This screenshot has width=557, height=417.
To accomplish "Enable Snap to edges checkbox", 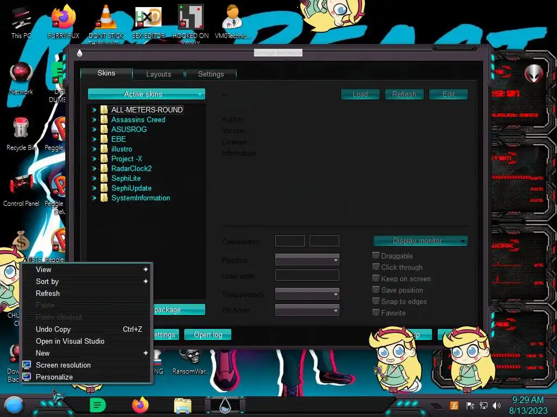I will 376,301.
